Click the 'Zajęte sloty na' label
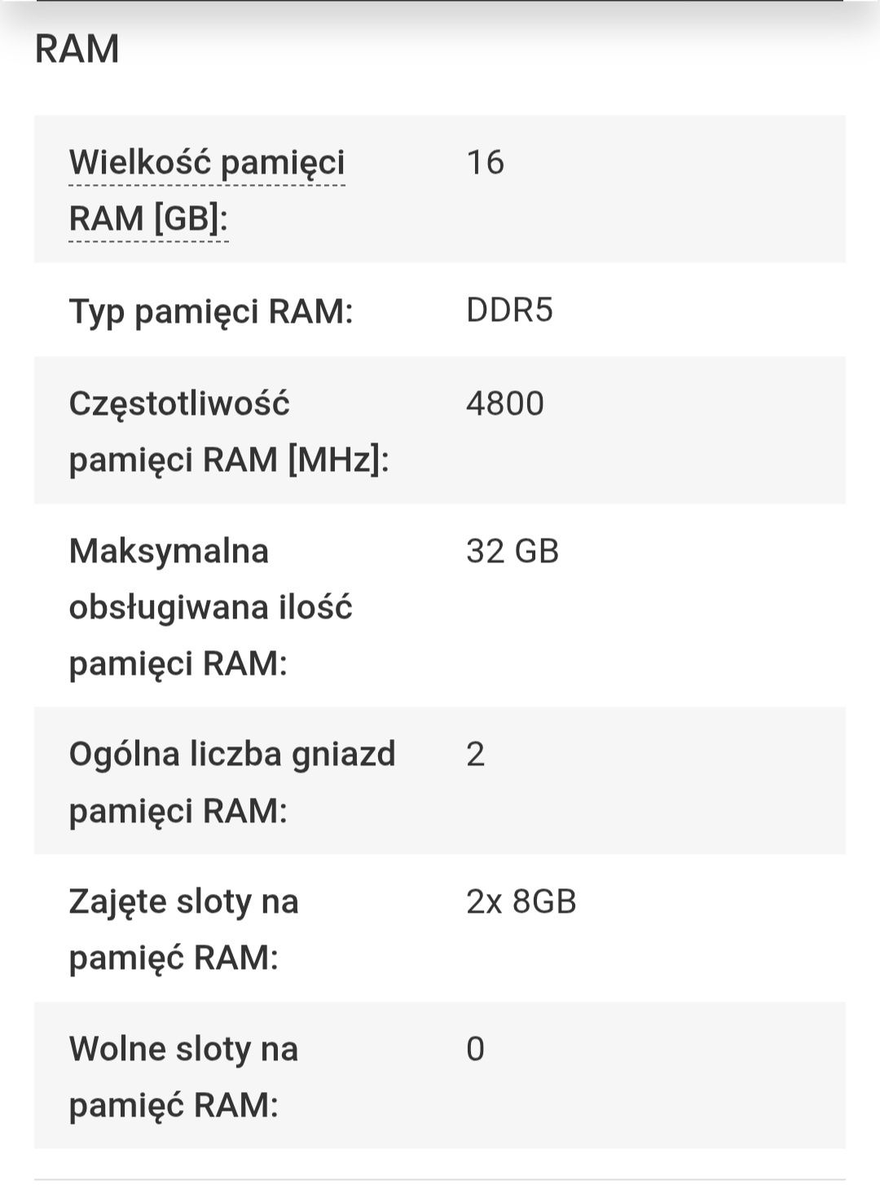880x1185 pixels. pos(184,902)
